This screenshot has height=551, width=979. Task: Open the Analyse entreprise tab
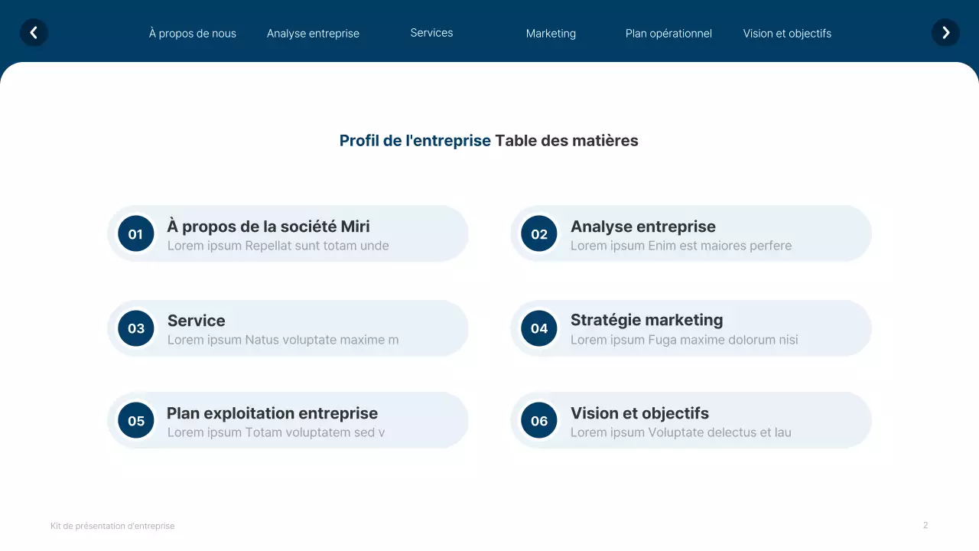tap(313, 33)
